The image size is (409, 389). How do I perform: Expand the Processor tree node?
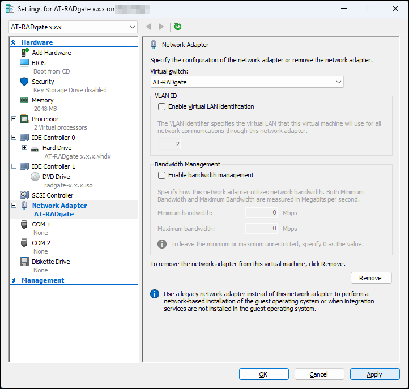pyautogui.click(x=14, y=119)
